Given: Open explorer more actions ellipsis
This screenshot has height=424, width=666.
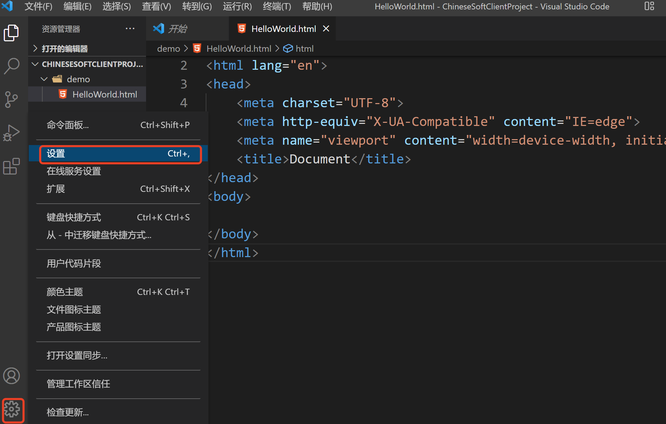Looking at the screenshot, I should coord(130,28).
